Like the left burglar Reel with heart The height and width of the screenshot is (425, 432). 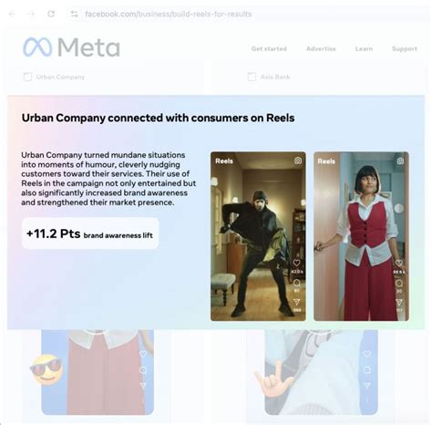pyautogui.click(x=296, y=263)
